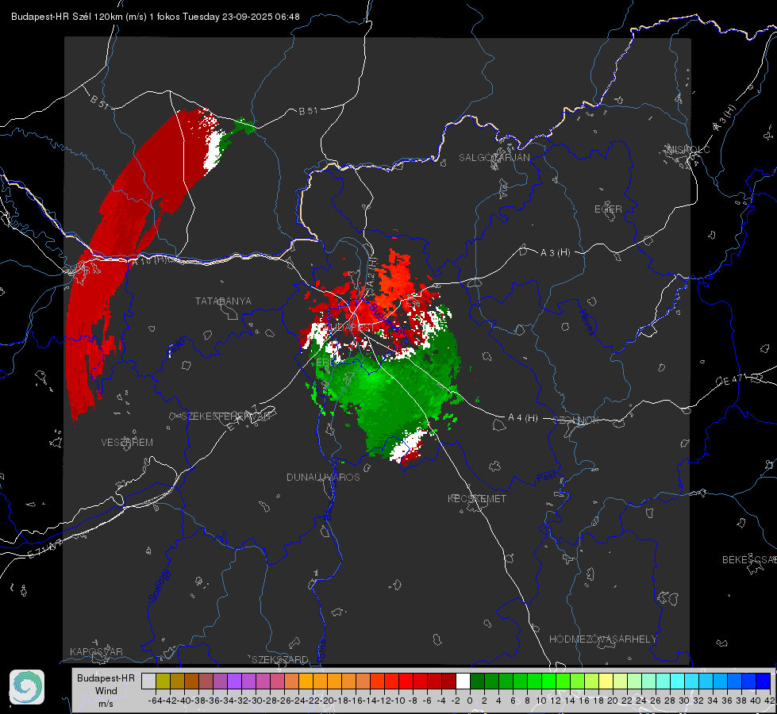
Task: Click the TATABÁNYA city label
Action: 223,301
